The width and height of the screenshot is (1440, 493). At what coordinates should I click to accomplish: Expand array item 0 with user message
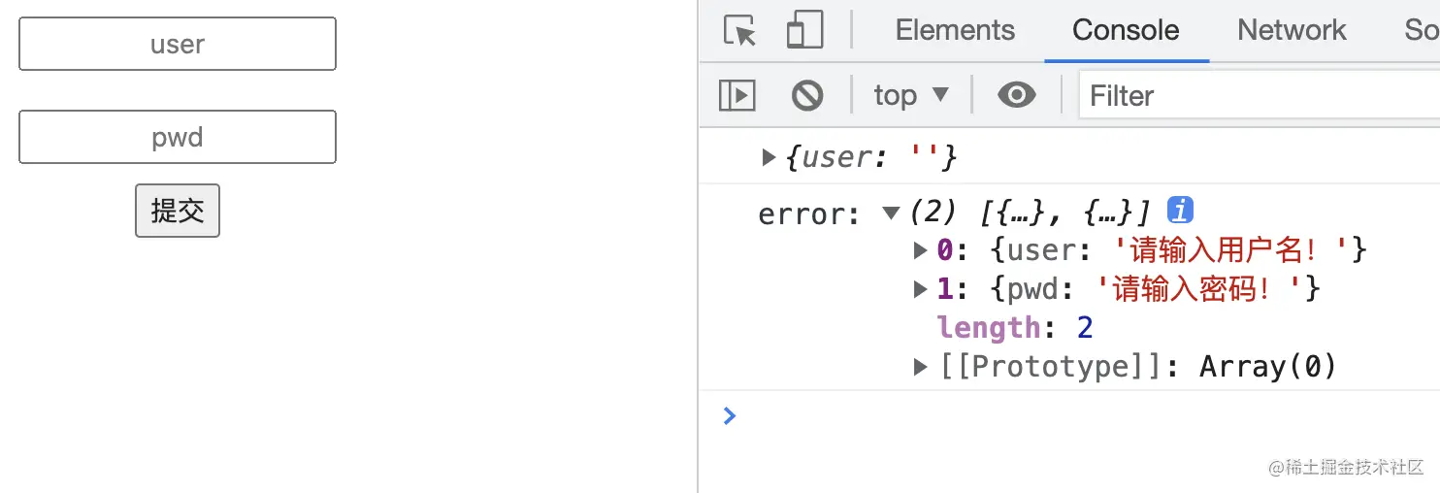click(921, 250)
